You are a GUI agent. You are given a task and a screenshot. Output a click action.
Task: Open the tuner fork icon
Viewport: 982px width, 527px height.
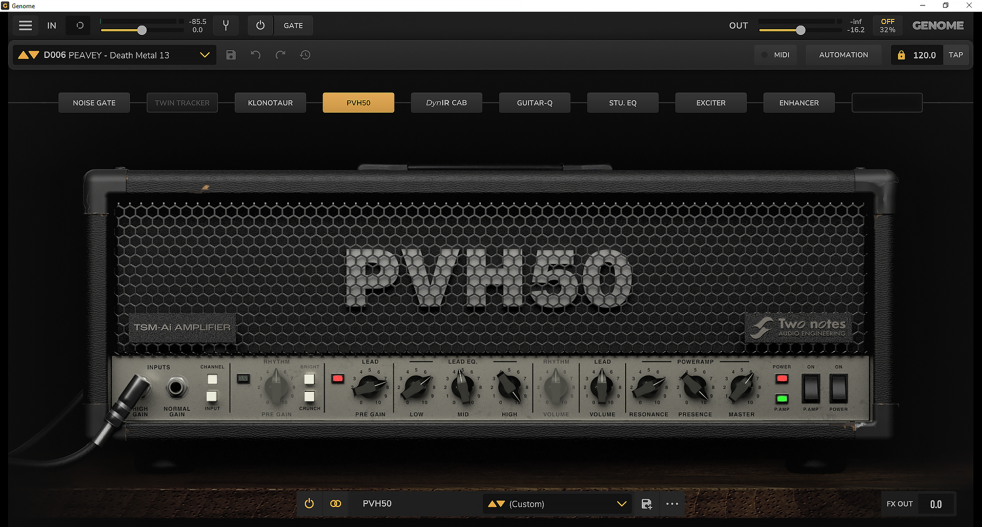click(226, 26)
